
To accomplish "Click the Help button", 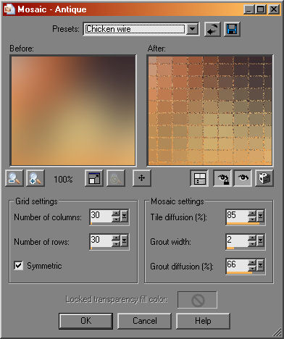I will point(203,321).
